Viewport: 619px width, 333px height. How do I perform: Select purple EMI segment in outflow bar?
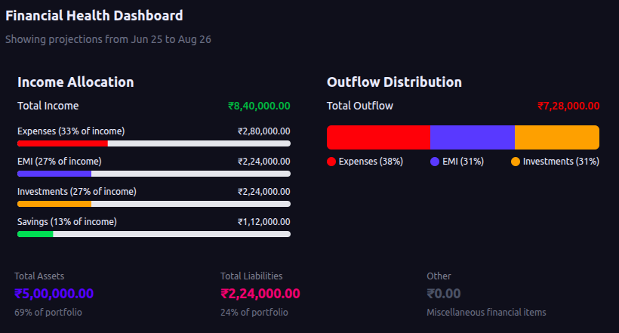coord(472,137)
